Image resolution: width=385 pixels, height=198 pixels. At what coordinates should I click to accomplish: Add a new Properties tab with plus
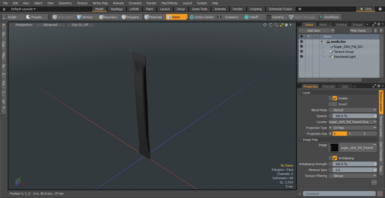click(355, 87)
